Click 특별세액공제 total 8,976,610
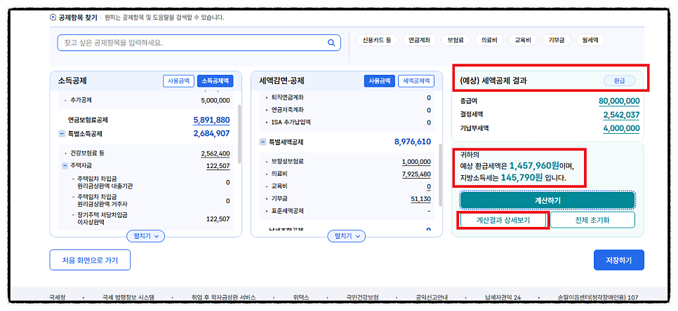678x311 pixels. coord(413,141)
